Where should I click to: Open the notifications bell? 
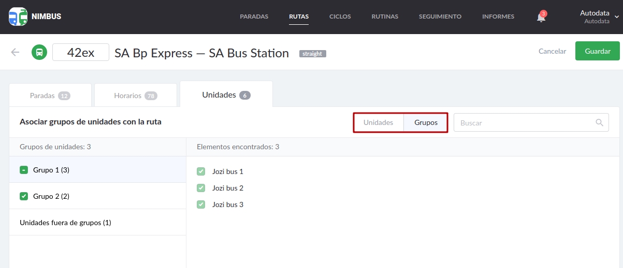tap(541, 17)
